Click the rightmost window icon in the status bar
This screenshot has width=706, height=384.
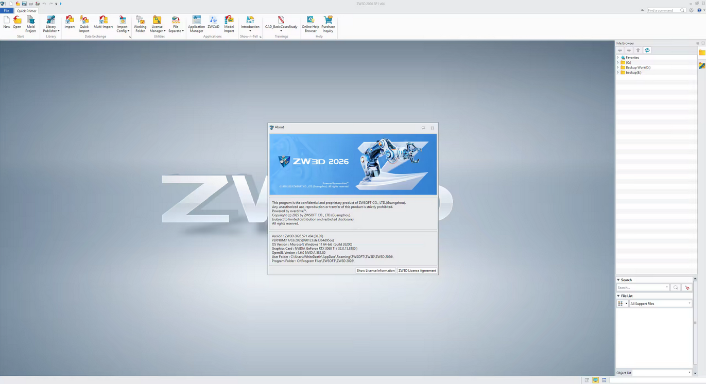[604, 380]
